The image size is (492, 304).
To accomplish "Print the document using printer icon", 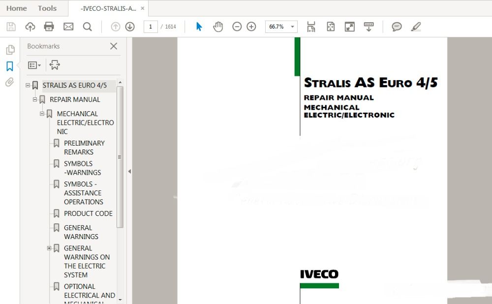I will [49, 27].
